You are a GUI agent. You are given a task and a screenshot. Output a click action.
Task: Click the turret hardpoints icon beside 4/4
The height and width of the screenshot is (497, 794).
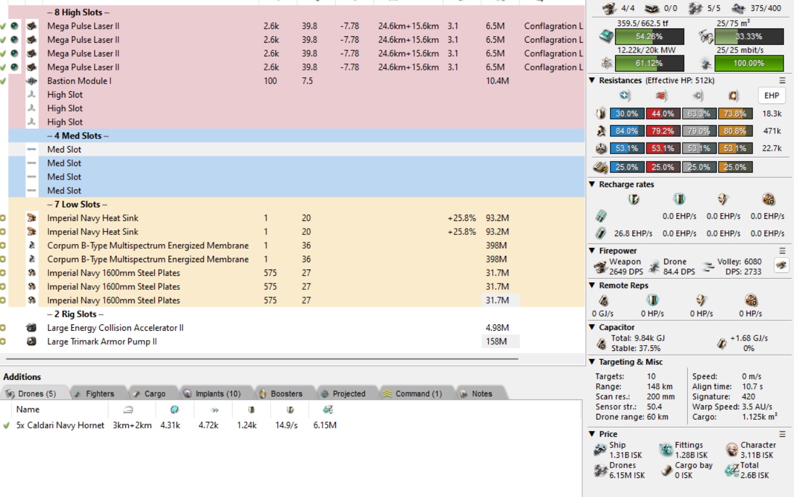click(609, 8)
